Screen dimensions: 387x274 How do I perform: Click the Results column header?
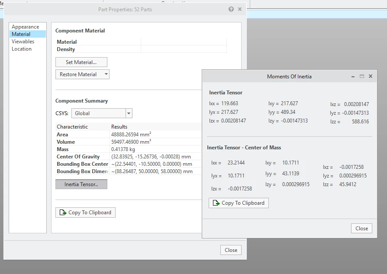tap(119, 127)
